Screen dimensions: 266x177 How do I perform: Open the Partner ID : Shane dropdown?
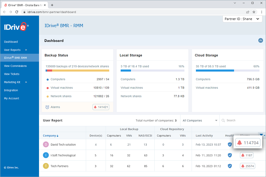(242, 19)
